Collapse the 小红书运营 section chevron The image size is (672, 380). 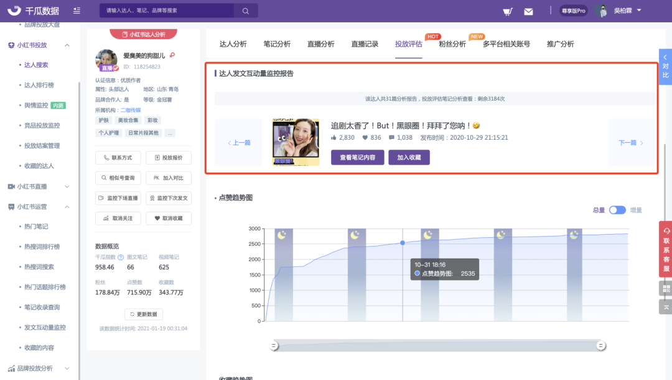pos(67,207)
